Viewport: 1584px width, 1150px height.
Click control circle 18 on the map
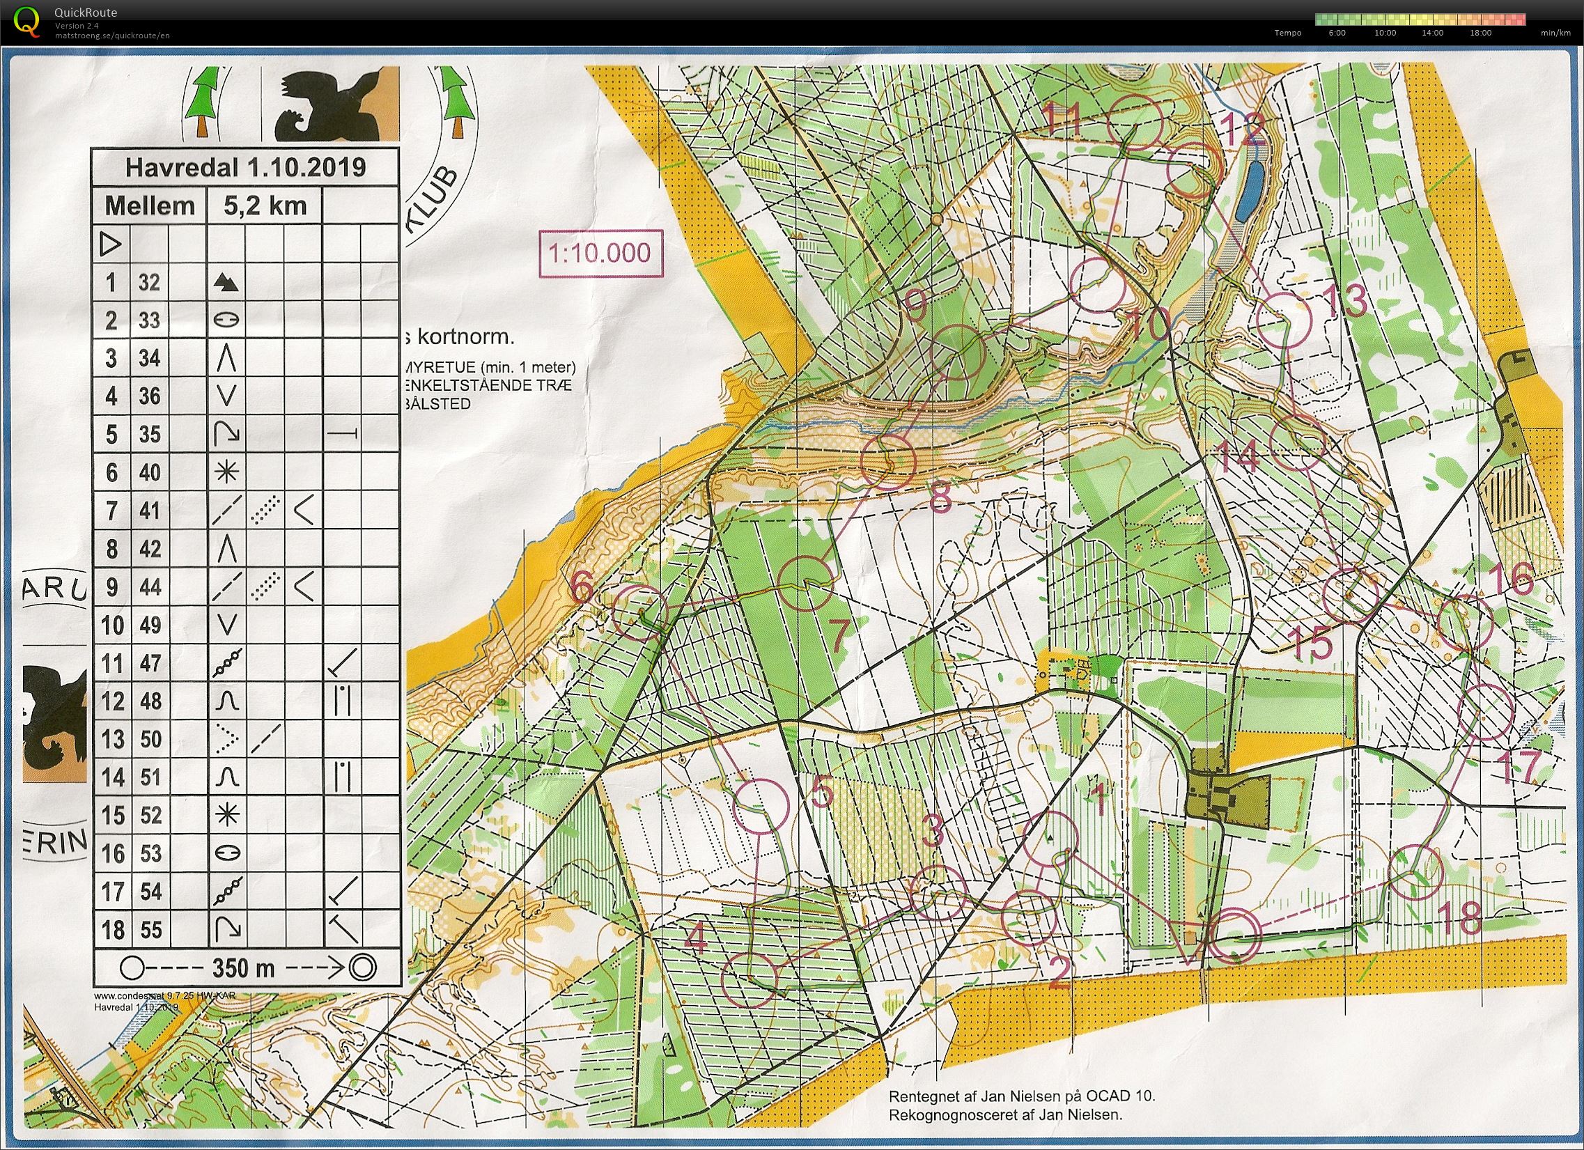pyautogui.click(x=1415, y=873)
